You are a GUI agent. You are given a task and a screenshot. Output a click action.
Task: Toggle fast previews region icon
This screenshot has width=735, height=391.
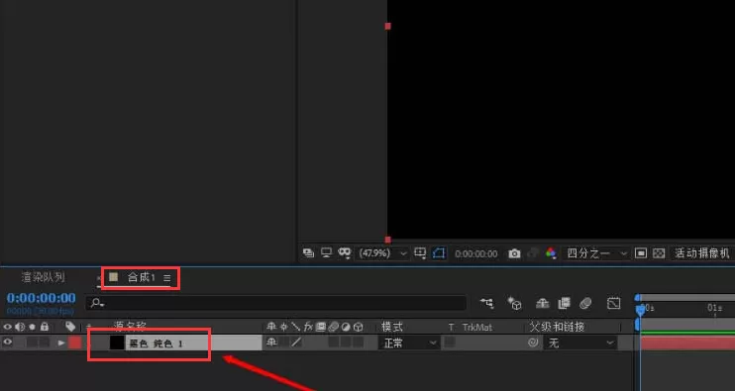(x=640, y=253)
